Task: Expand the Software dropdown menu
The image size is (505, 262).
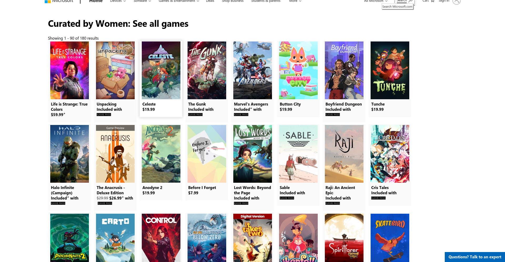Action: [142, 1]
